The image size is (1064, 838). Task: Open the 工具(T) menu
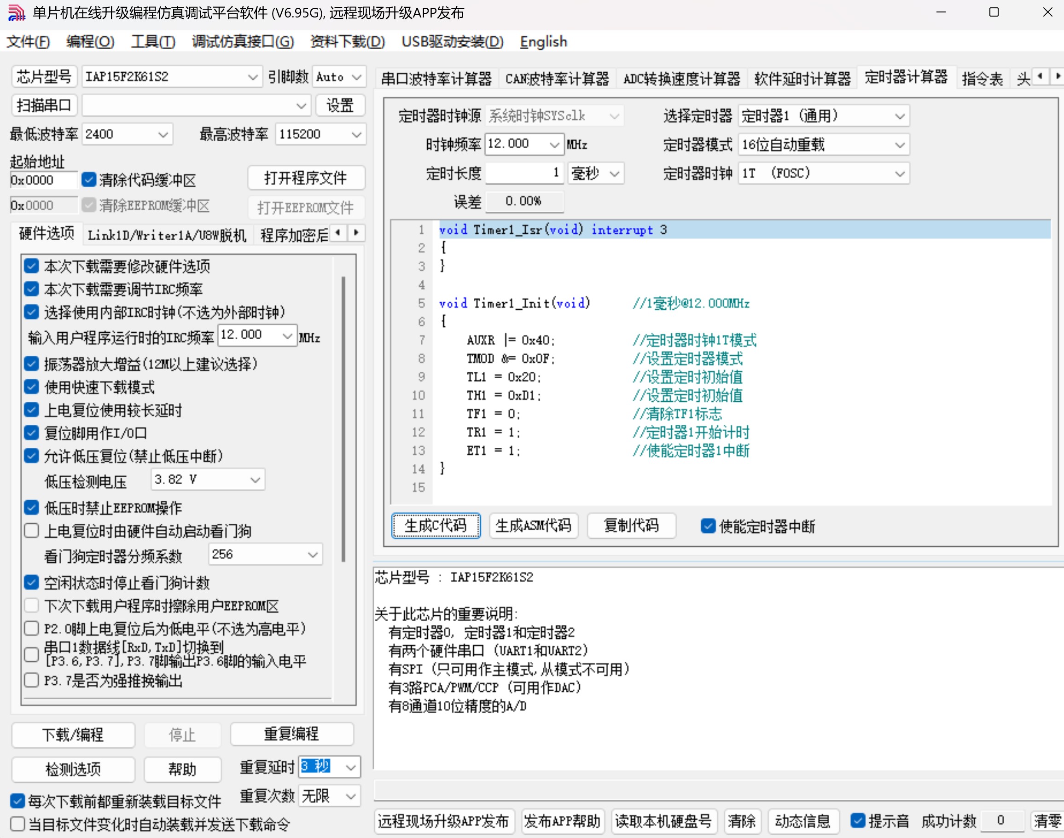(x=153, y=42)
